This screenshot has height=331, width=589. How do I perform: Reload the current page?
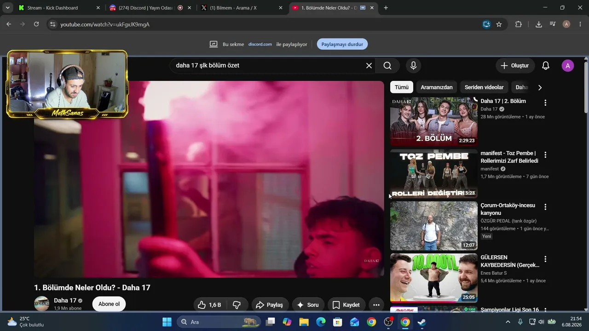[x=36, y=24]
